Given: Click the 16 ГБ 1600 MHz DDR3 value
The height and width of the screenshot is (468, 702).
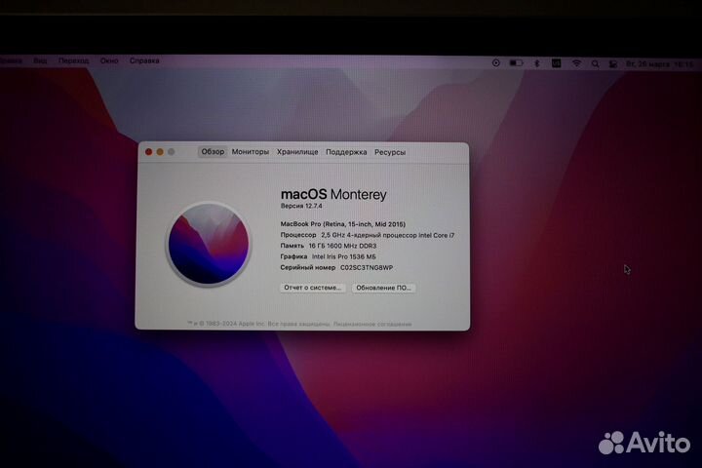Looking at the screenshot, I should click(342, 246).
